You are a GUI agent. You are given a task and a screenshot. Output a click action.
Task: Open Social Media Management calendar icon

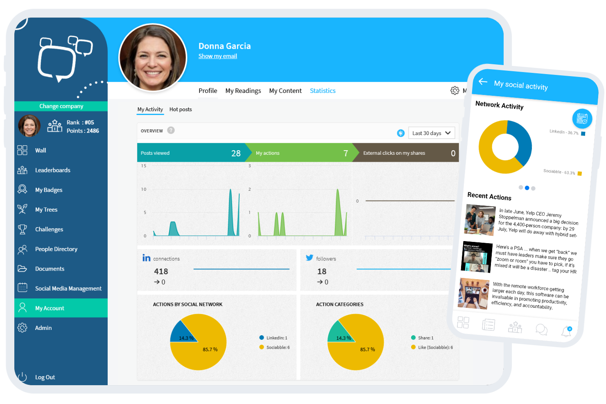pyautogui.click(x=23, y=288)
